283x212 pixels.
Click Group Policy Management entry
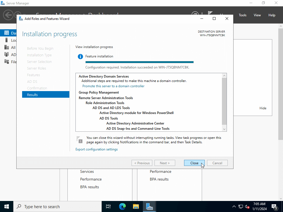tap(99, 92)
